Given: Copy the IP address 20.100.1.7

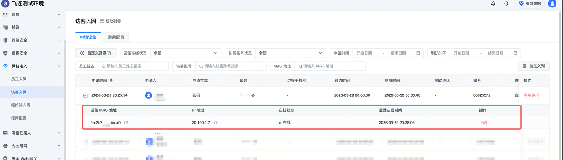Looking at the screenshot, I should pyautogui.click(x=216, y=123).
